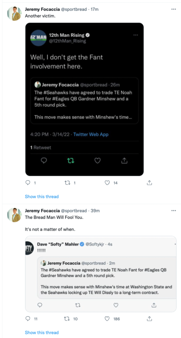Like the "Another victim." tweet
Image resolution: width=181 pixels, height=338 pixels.
point(107,183)
